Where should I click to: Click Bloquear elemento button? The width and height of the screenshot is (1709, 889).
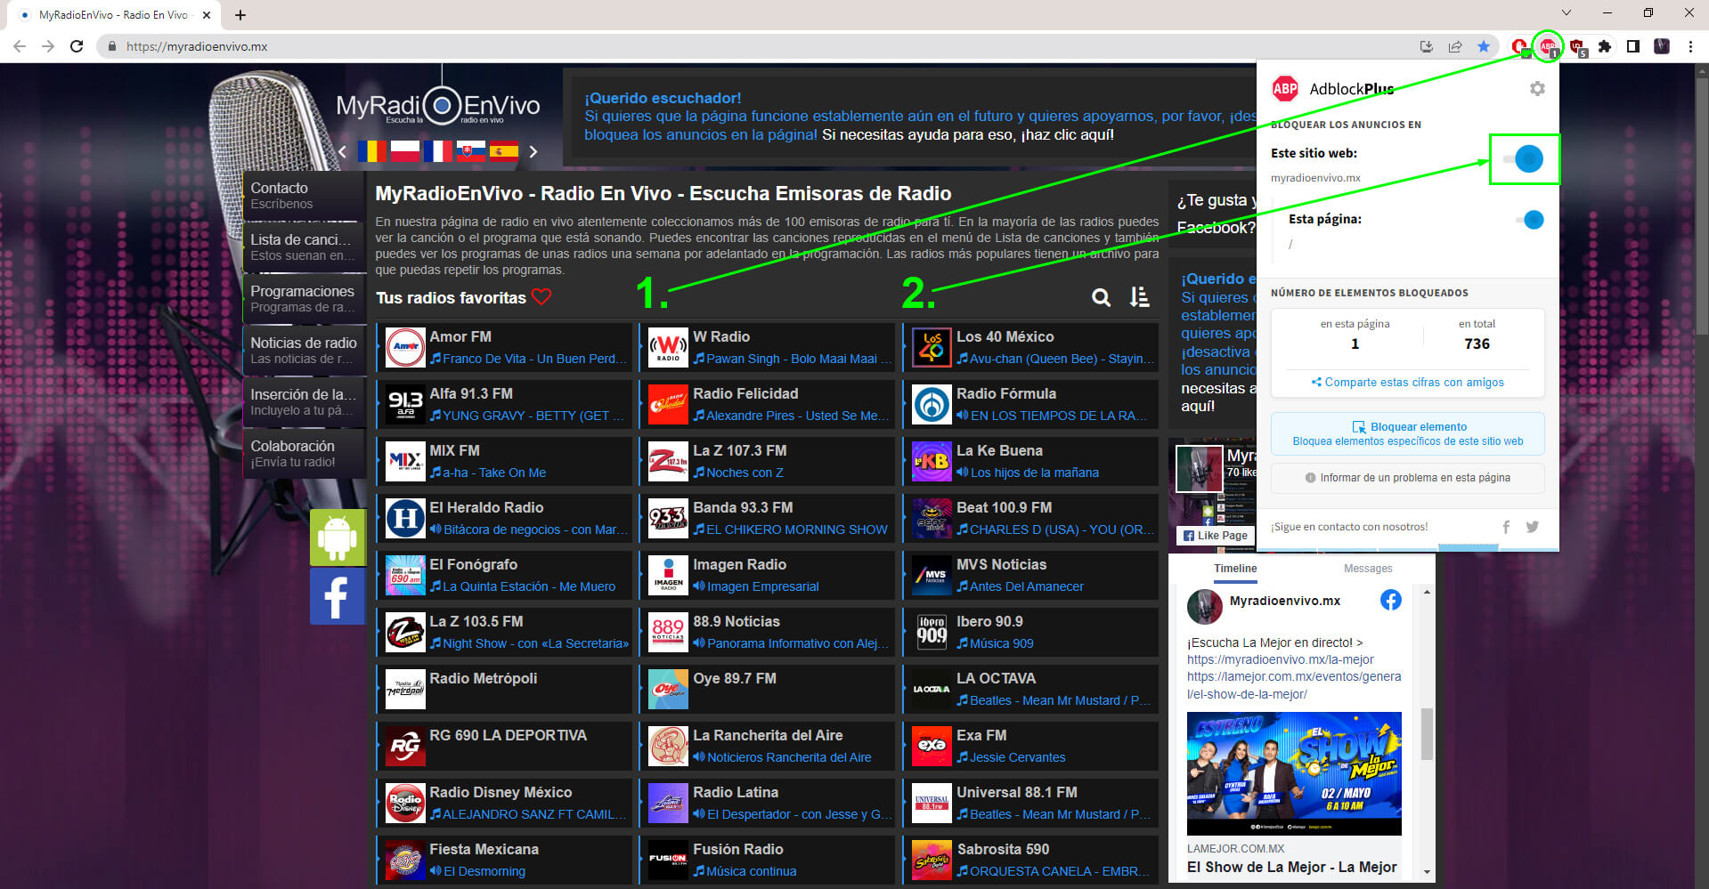tap(1408, 433)
